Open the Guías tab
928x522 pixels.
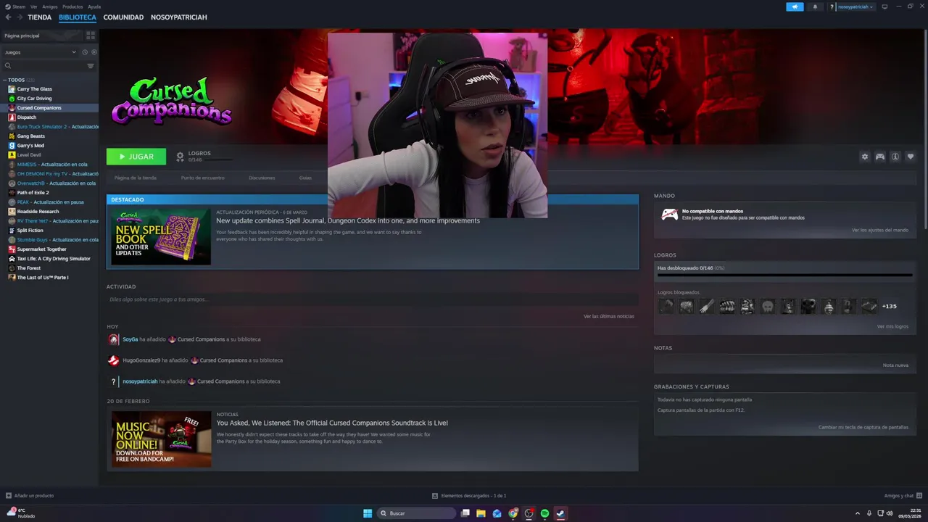tap(305, 178)
